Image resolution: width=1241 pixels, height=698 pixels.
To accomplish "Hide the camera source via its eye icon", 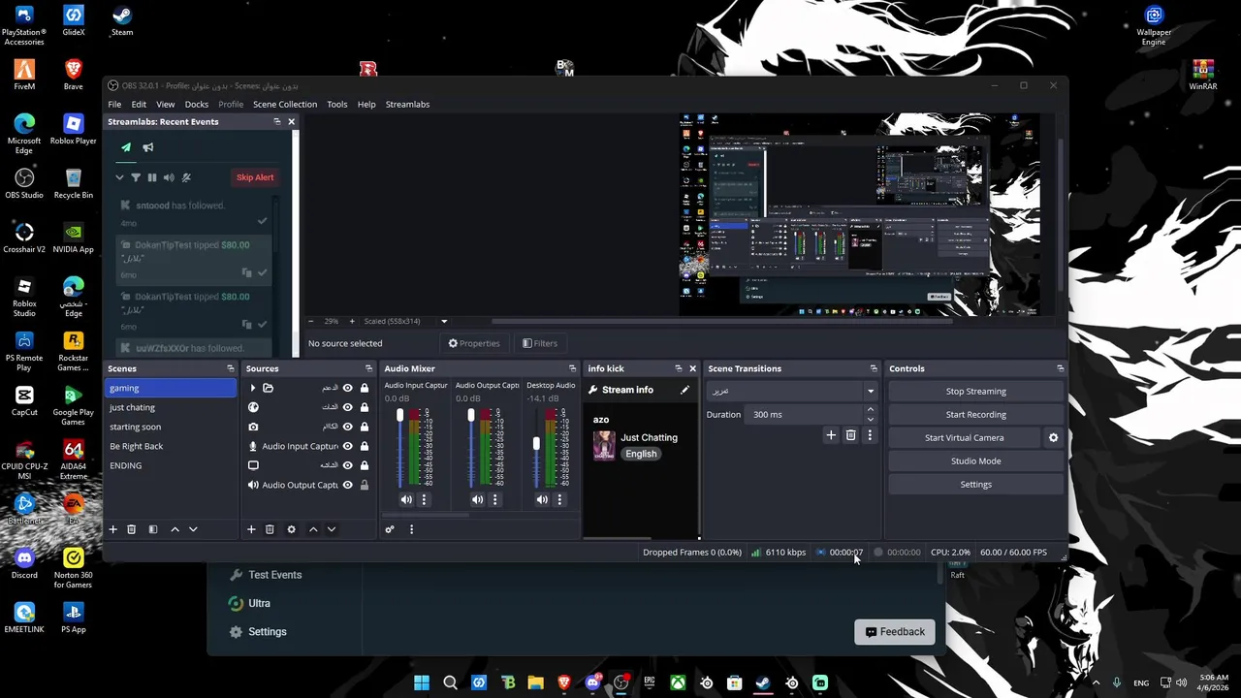I will click(x=347, y=427).
